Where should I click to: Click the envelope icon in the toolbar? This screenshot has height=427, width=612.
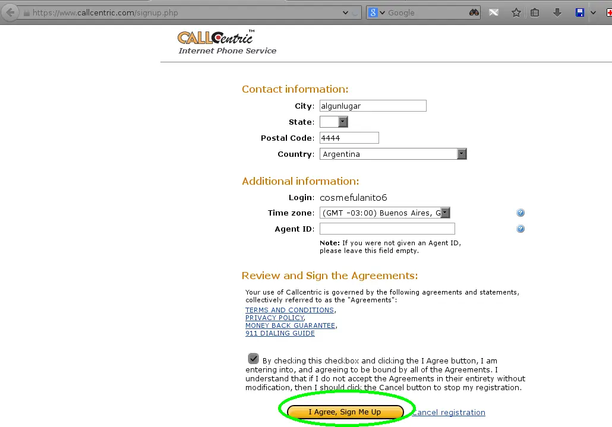click(494, 12)
